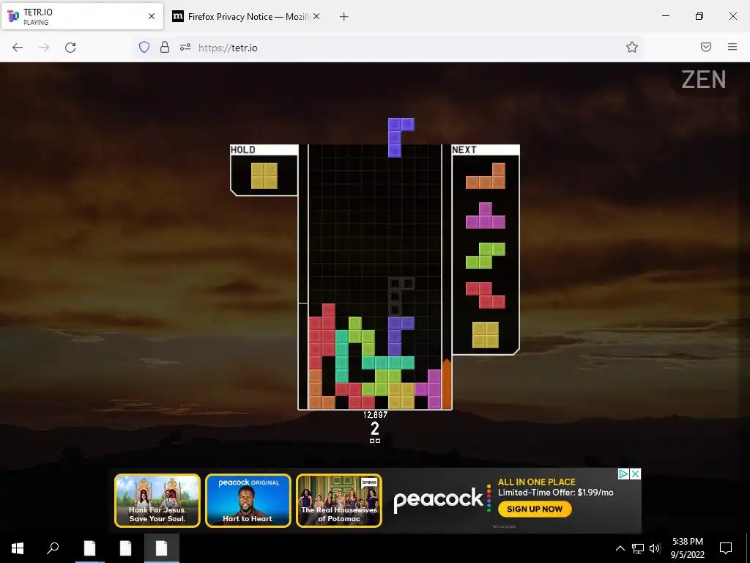Viewport: 750px width, 563px height.
Task: Click the purple T piece in Next queue
Action: 486,216
